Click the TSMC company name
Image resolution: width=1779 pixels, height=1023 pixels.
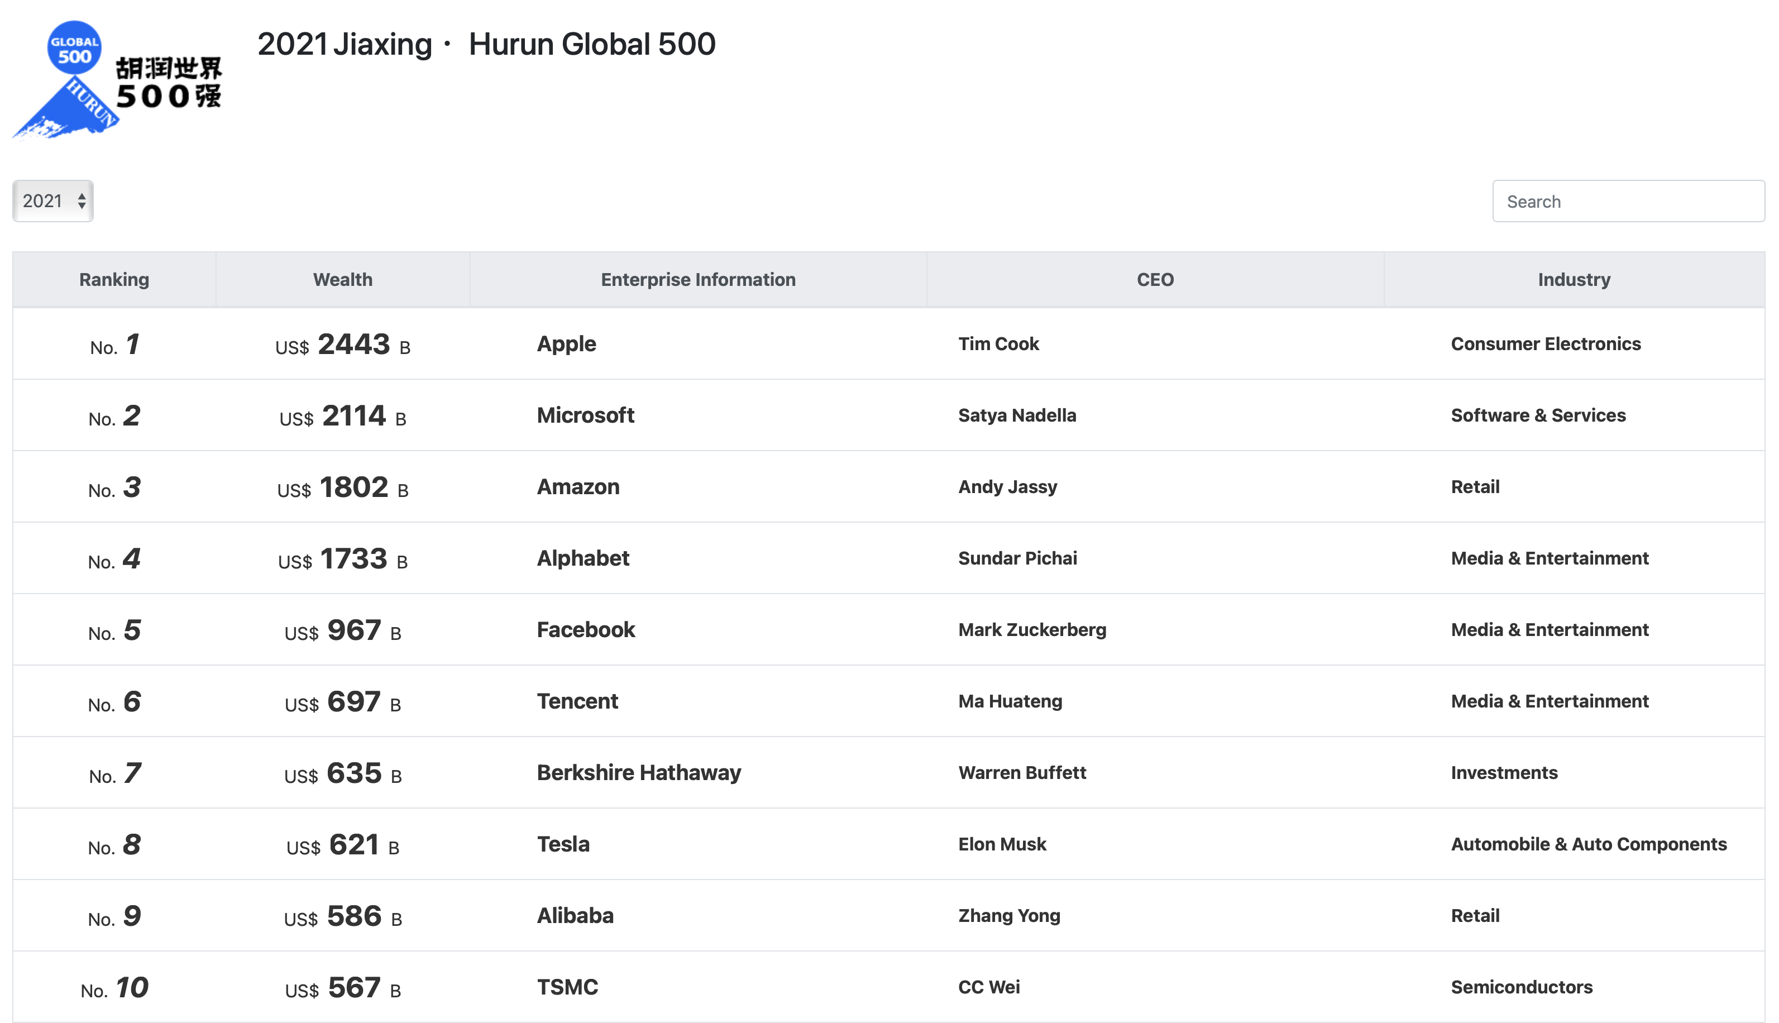[567, 987]
